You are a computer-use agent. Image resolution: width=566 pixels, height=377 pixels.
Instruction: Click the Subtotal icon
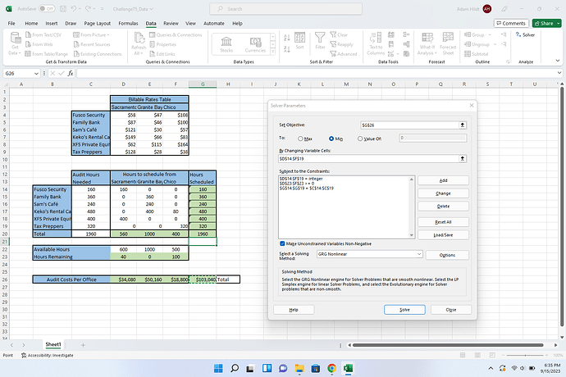[476, 54]
